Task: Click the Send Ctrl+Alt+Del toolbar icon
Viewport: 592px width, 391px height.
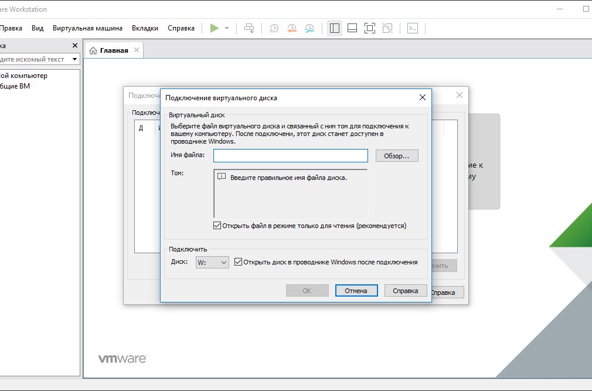Action: click(249, 28)
